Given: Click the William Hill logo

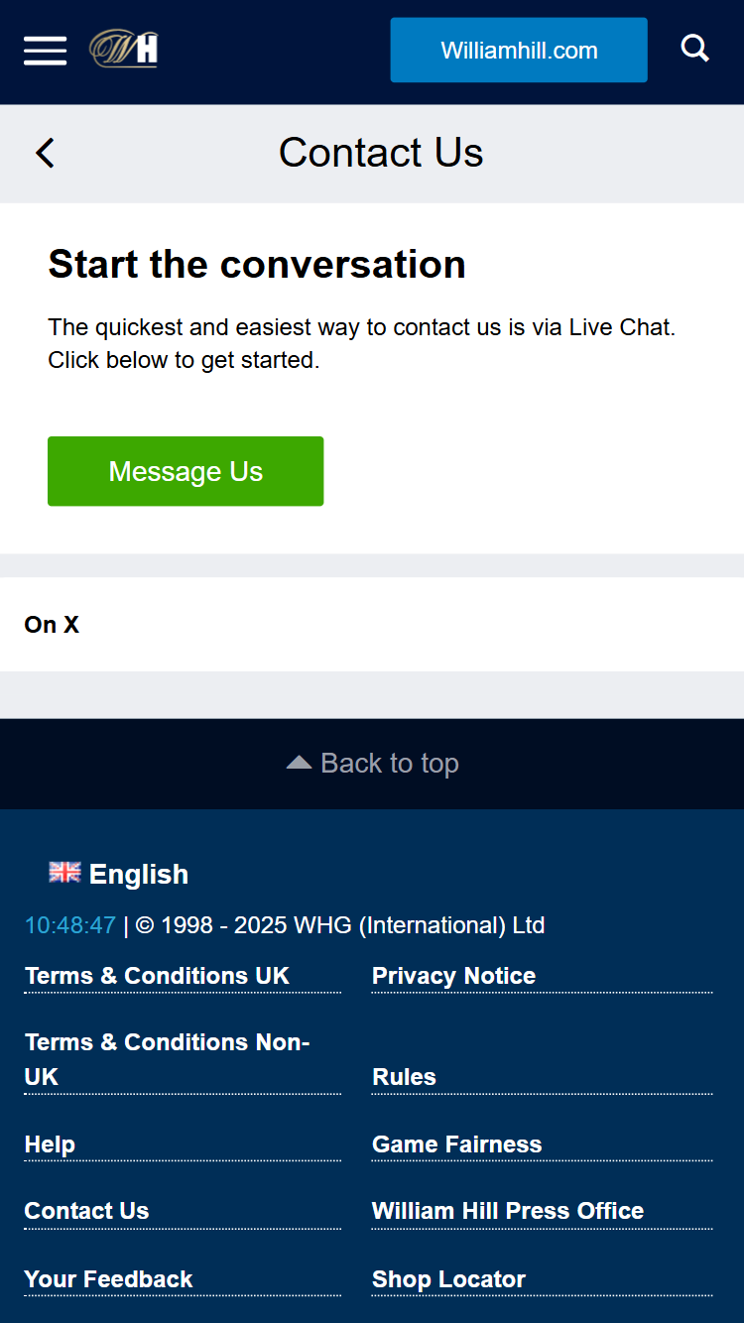Looking at the screenshot, I should point(124,49).
